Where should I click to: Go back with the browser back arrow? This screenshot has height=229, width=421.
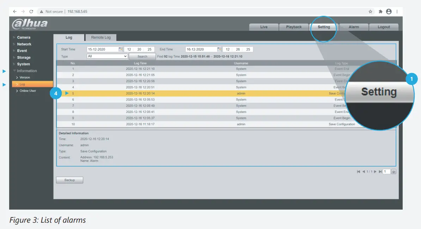15,12
